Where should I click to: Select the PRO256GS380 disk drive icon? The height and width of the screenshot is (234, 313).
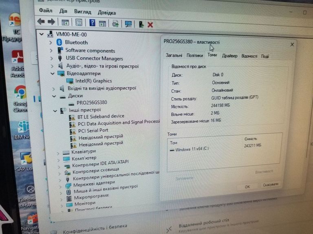point(71,104)
